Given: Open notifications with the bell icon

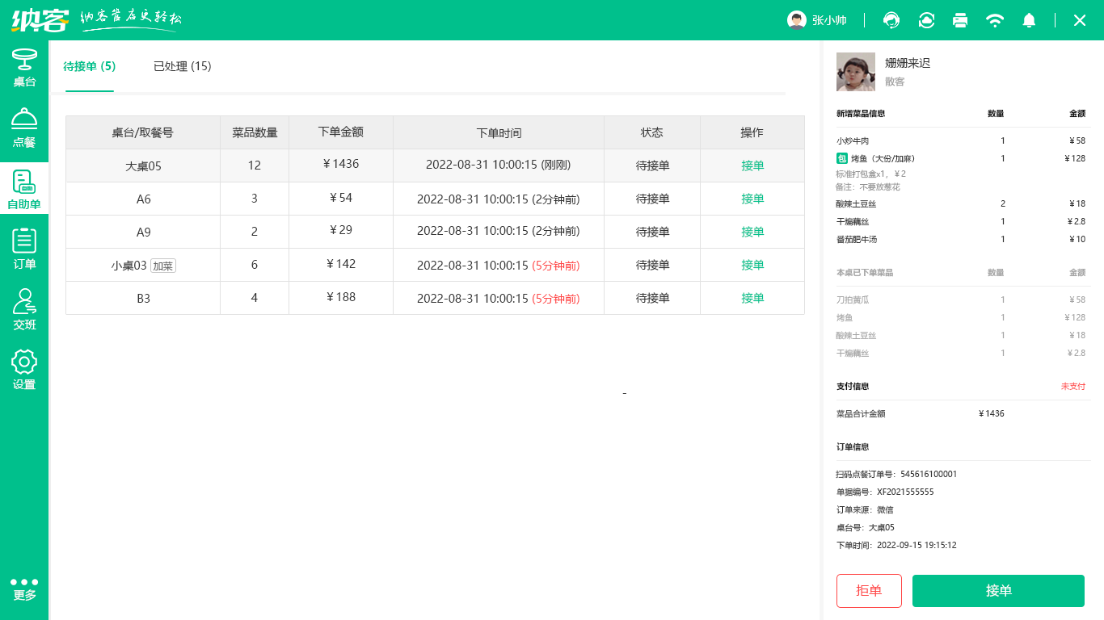Looking at the screenshot, I should pyautogui.click(x=1029, y=20).
